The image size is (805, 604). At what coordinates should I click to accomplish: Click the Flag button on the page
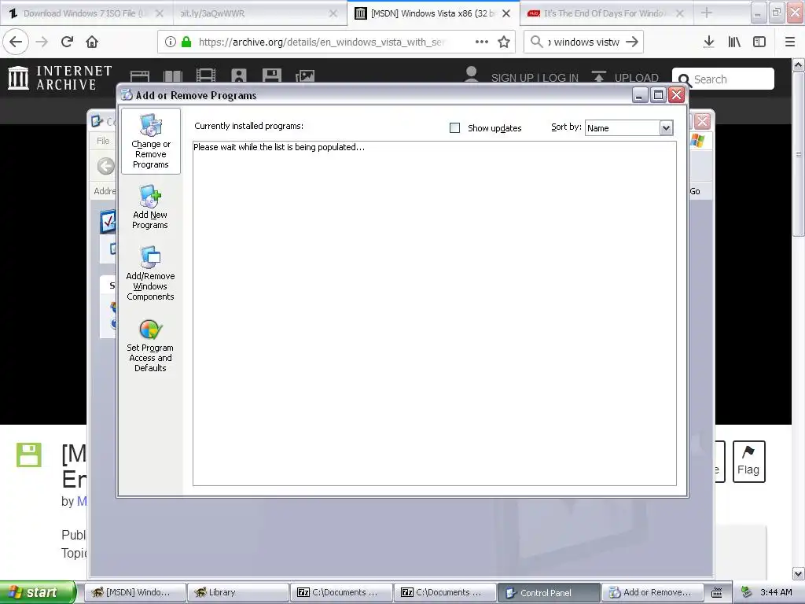(x=748, y=461)
